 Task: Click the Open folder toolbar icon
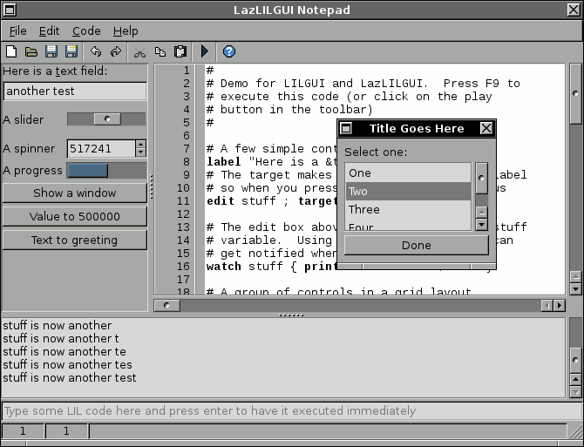(31, 52)
